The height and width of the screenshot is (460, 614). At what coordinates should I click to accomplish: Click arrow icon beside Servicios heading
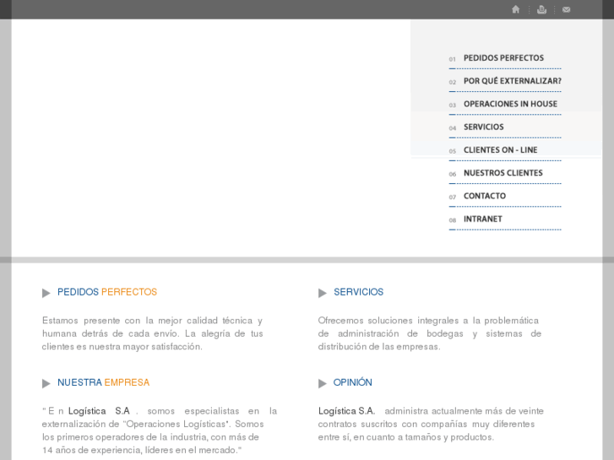[x=323, y=293]
